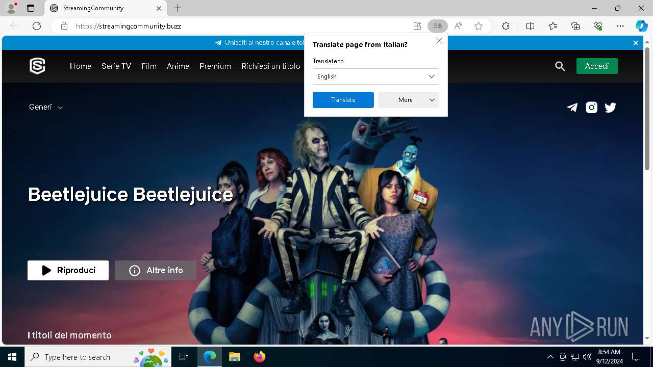653x367 pixels.
Task: Launch Firefox from taskbar
Action: [x=260, y=357]
